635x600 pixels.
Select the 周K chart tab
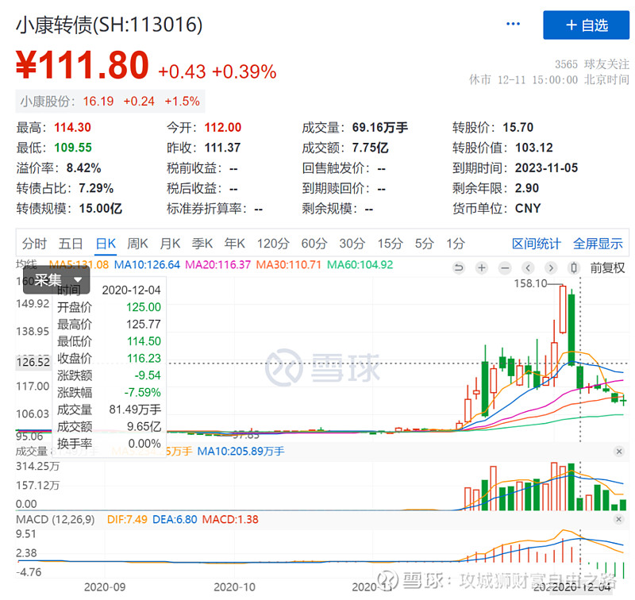[137, 244]
